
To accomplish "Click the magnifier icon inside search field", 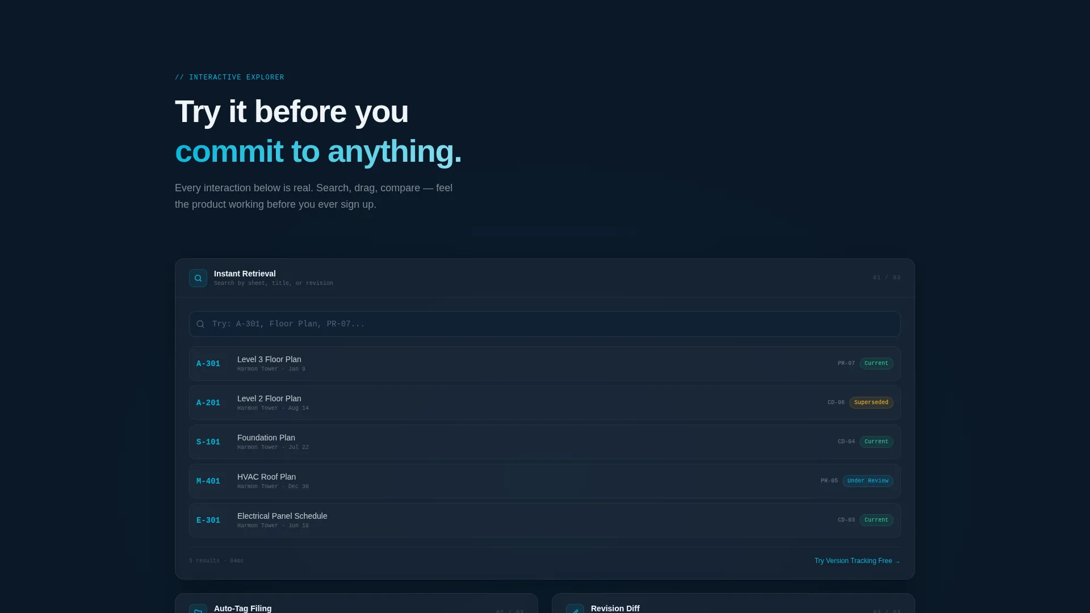I will (x=200, y=324).
